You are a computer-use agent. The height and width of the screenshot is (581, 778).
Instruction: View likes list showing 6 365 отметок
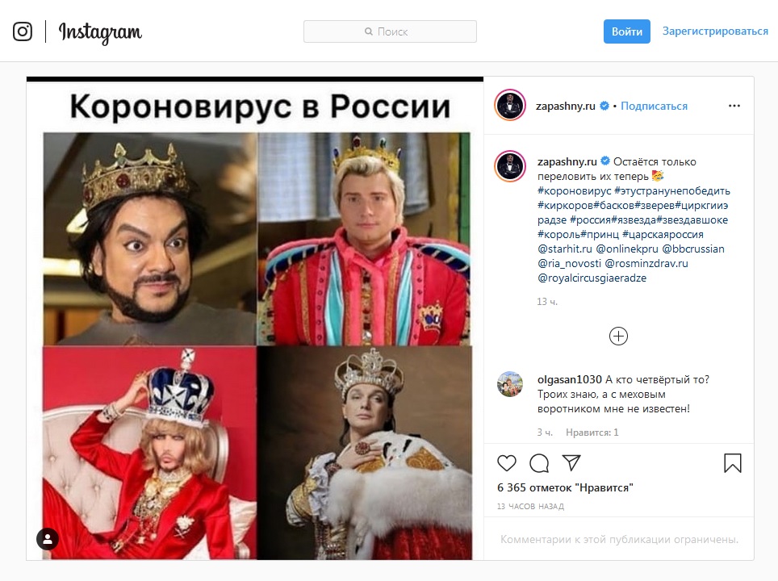pos(565,487)
